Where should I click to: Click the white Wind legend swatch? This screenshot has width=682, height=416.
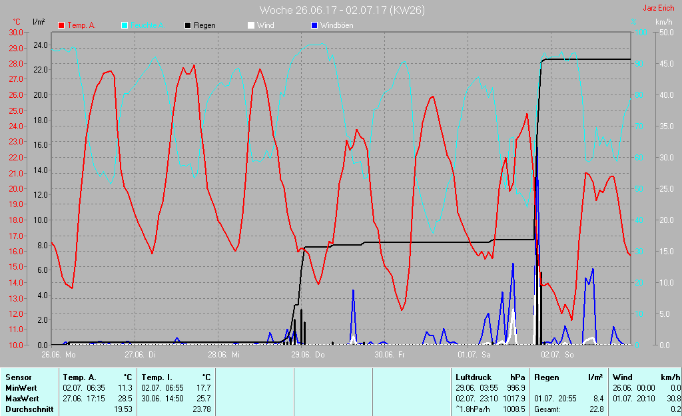pos(251,26)
